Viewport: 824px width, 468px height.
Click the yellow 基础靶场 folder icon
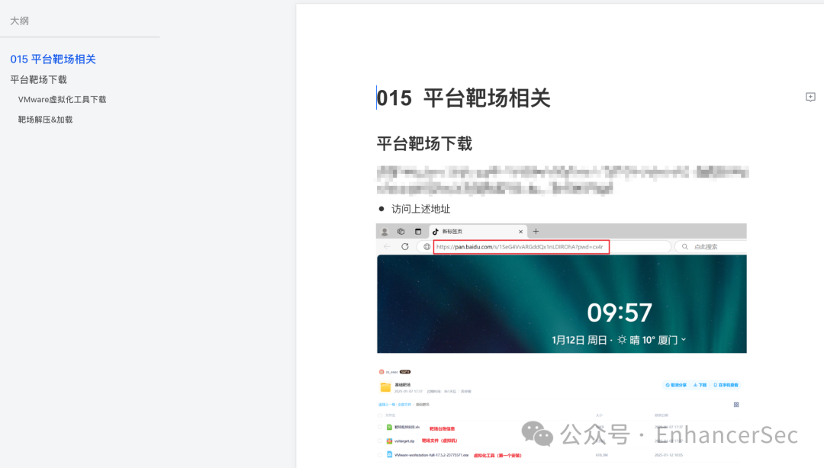[x=385, y=388]
